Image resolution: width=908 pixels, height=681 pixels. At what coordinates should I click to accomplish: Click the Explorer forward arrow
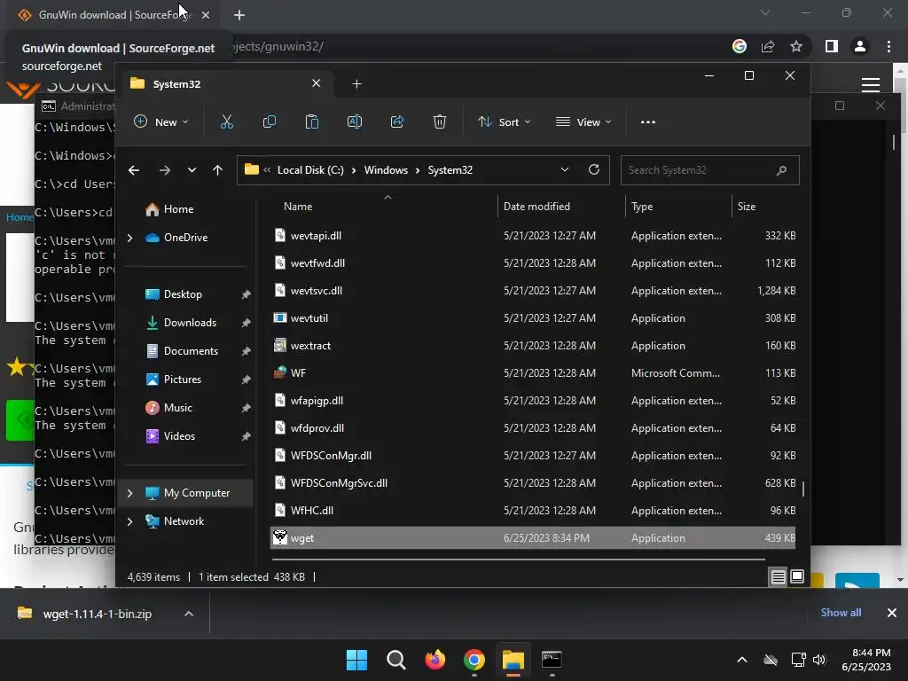coord(164,170)
